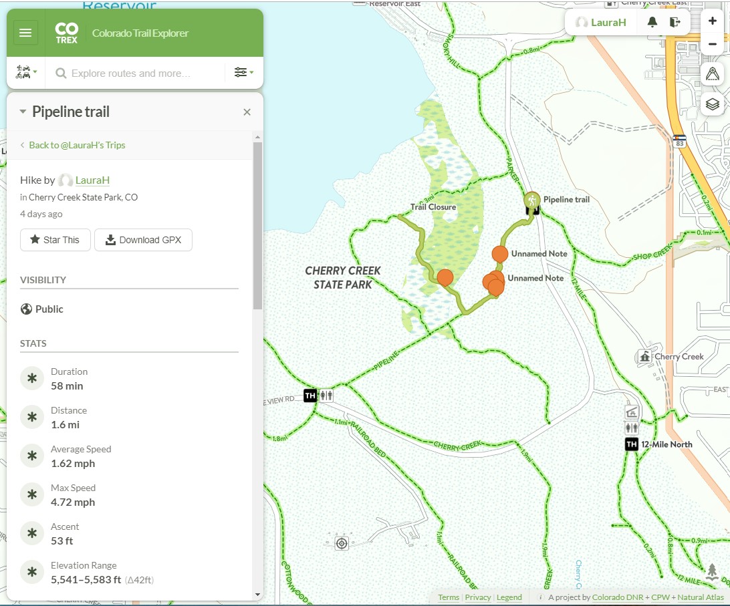
Task: Click the 12-Mile North trailhead marker
Action: tap(632, 444)
